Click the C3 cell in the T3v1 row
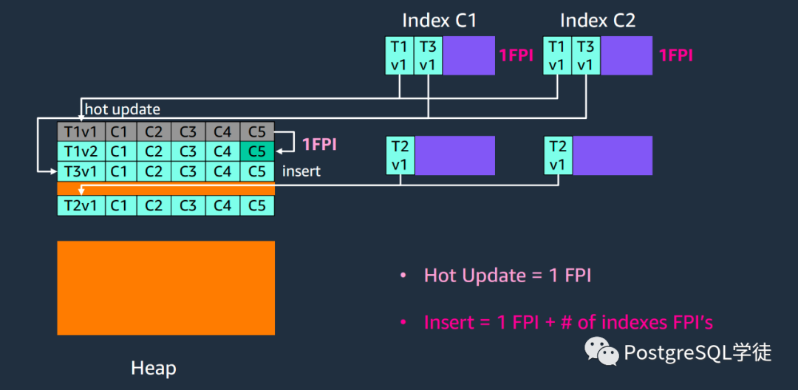This screenshot has height=390, width=798. coord(188,171)
